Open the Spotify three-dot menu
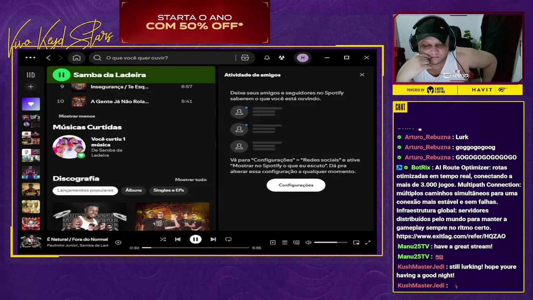 (x=30, y=57)
